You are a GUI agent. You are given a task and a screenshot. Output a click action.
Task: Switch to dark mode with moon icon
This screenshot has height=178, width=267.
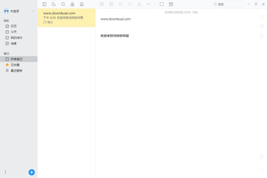53,4
